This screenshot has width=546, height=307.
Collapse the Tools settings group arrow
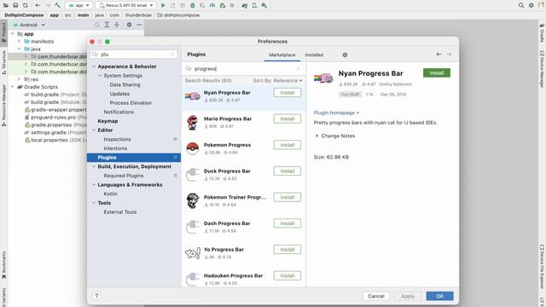[x=94, y=203]
